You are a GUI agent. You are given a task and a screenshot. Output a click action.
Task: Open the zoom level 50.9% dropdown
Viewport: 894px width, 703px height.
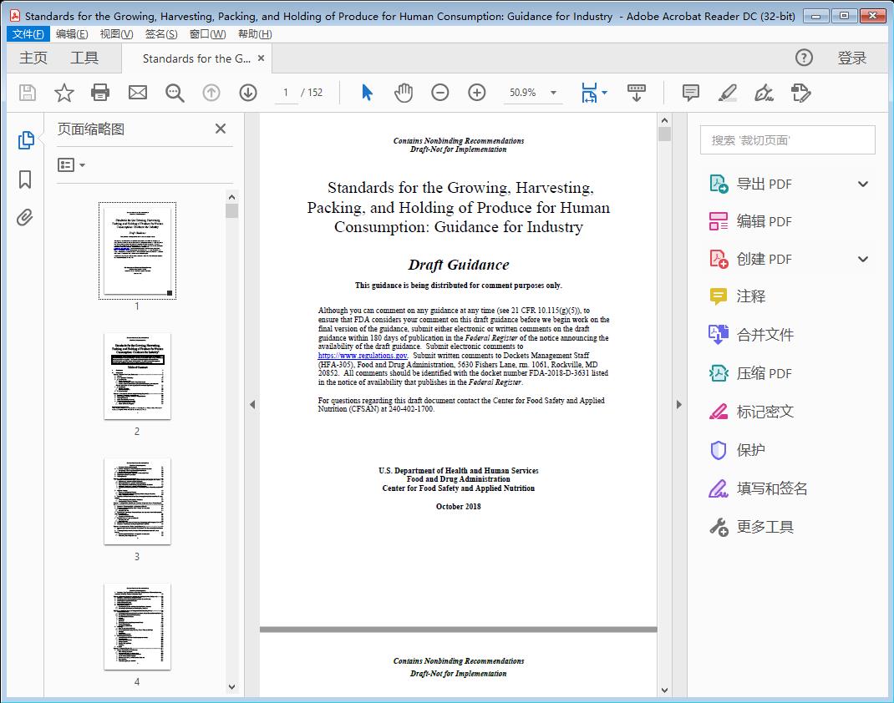553,94
